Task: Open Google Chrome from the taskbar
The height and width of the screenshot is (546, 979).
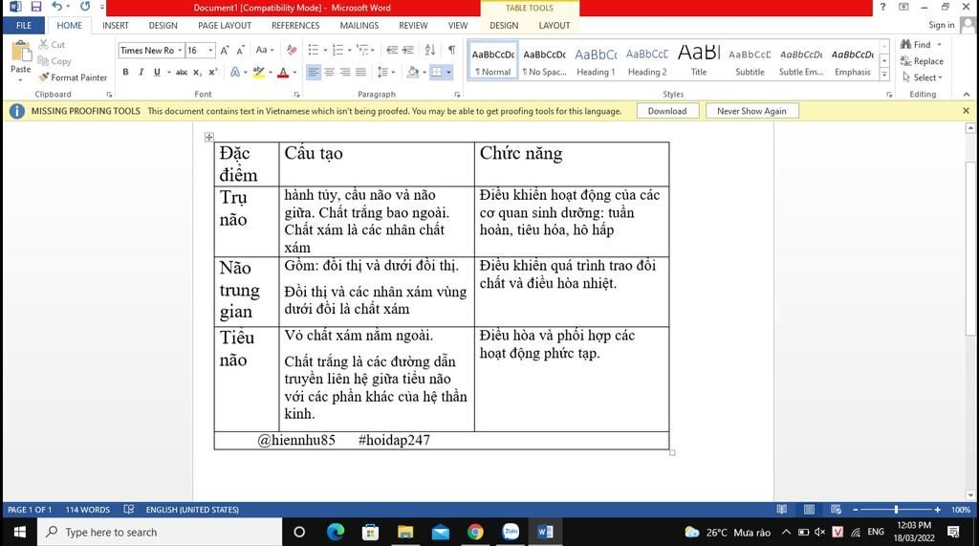Action: [x=475, y=532]
